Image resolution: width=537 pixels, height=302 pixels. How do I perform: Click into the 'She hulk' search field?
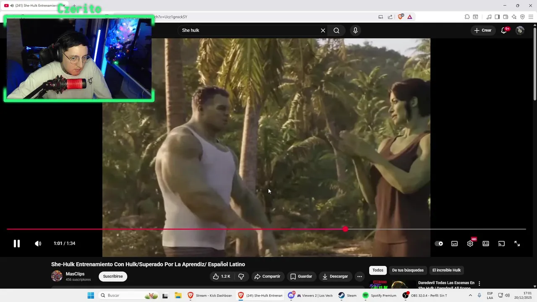[x=250, y=30]
